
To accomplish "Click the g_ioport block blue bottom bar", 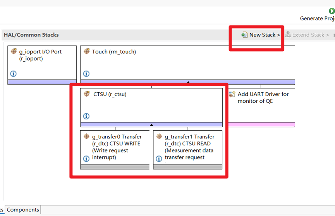I will 42,82.
